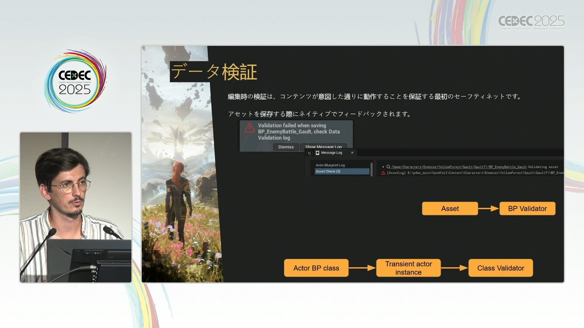584x328 pixels.
Task: Click the Unreal icon left of Message Log tab
Action: [309, 153]
